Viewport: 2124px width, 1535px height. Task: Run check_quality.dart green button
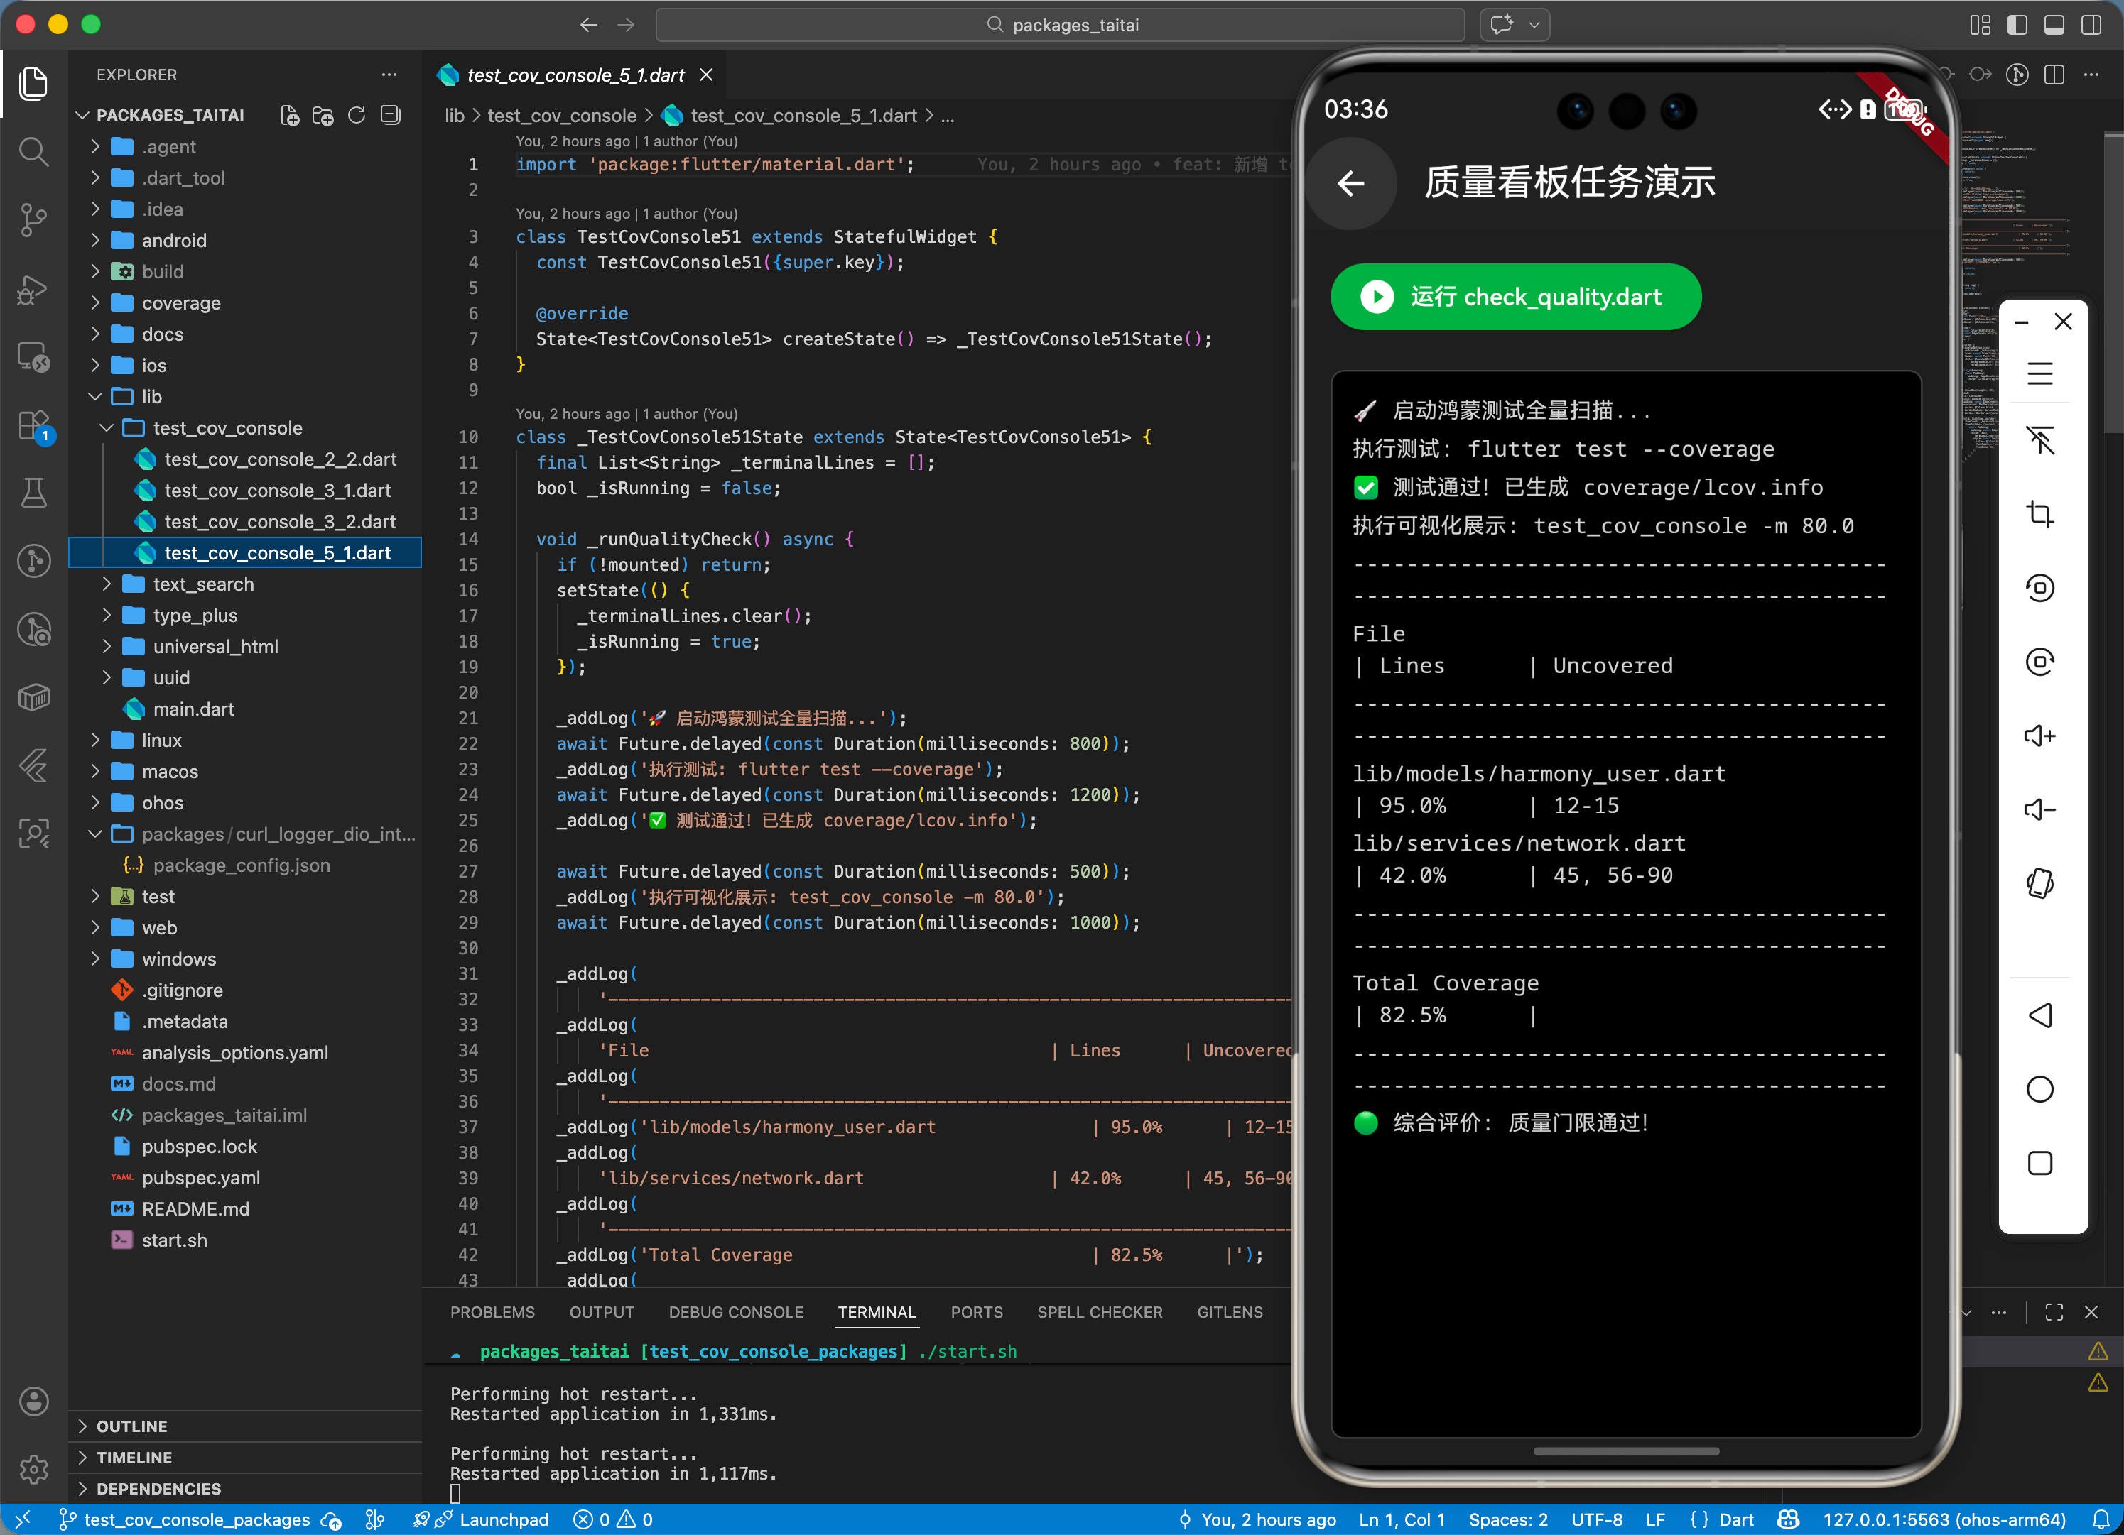1515,297
